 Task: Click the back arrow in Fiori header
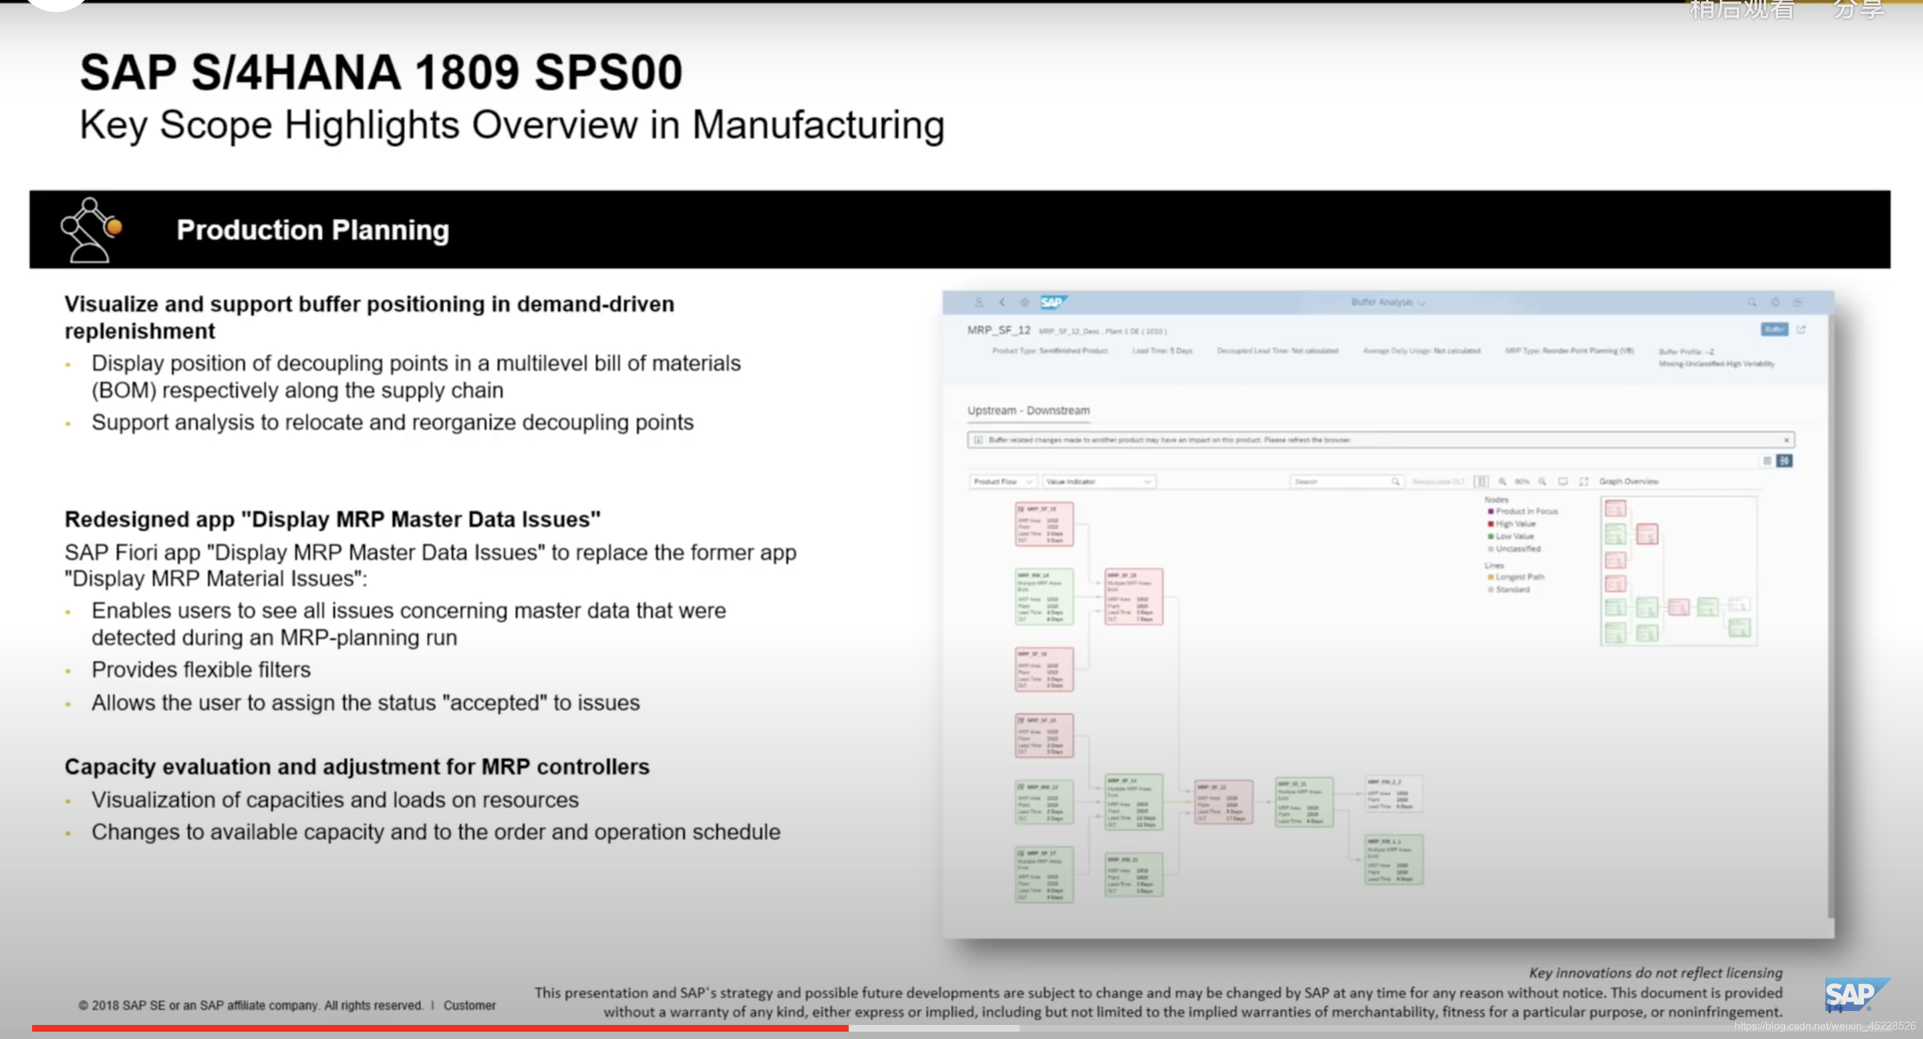1002,302
